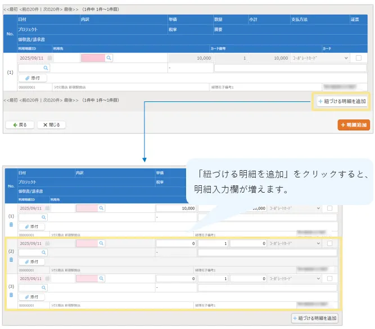
Task: Toggle the checkbox at the end of row (3)
Action: (329, 278)
